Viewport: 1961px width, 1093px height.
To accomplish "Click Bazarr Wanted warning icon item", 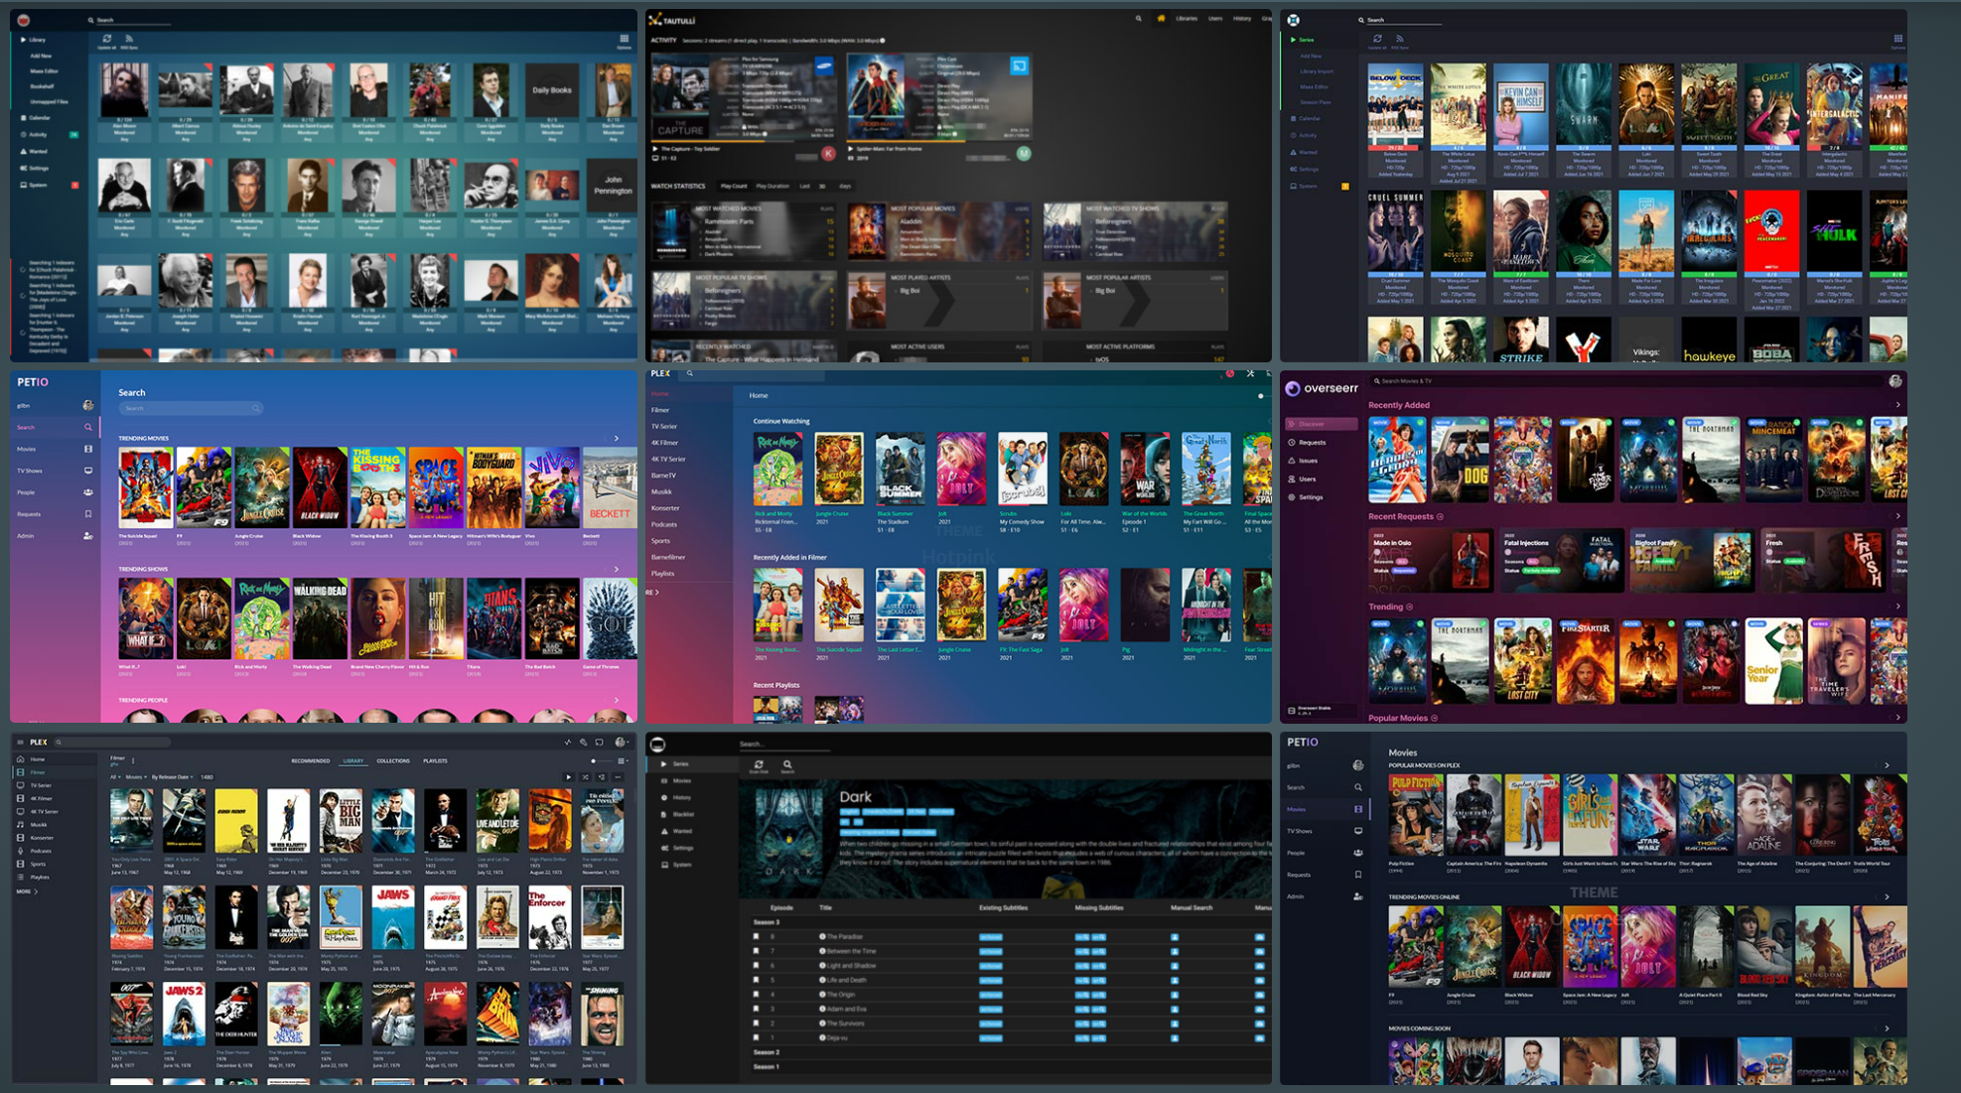I will tap(664, 831).
